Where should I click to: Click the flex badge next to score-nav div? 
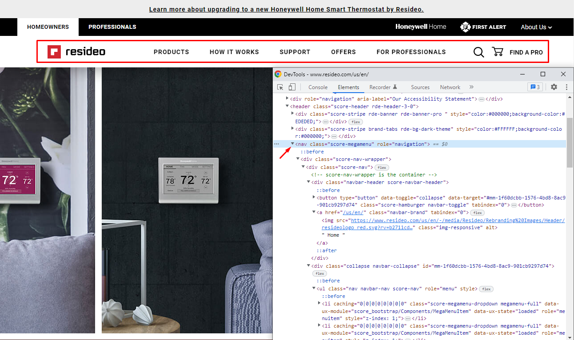click(382, 168)
